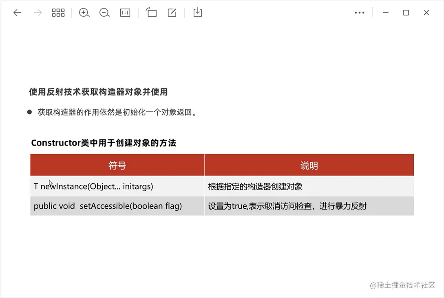Click the cell public void setAccessible(boolean flag)
This screenshot has width=444, height=298.
point(117,206)
